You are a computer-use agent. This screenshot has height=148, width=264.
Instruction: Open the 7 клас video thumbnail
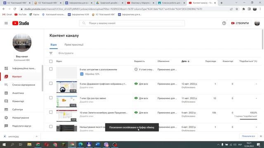pos(67,102)
